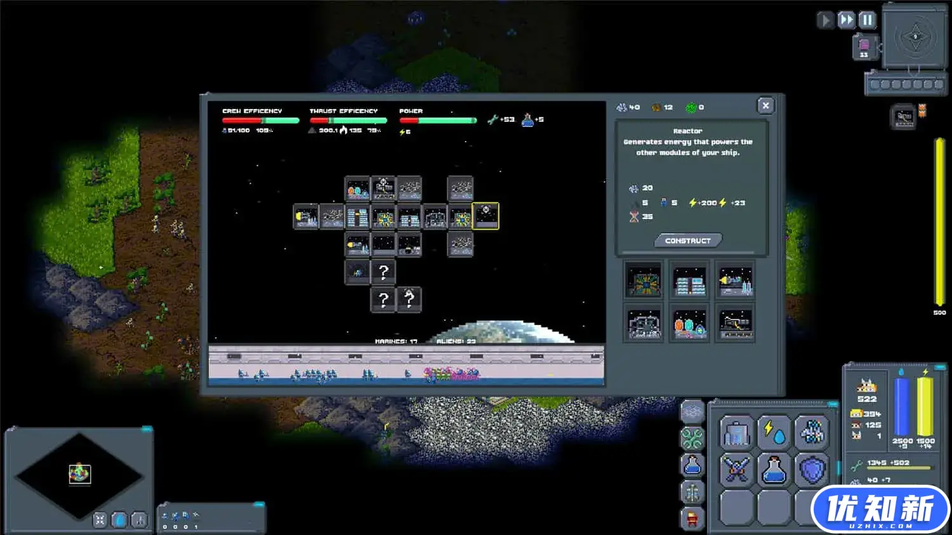
Task: Pick the cannon weapon module in build palette
Action: [x=736, y=324]
